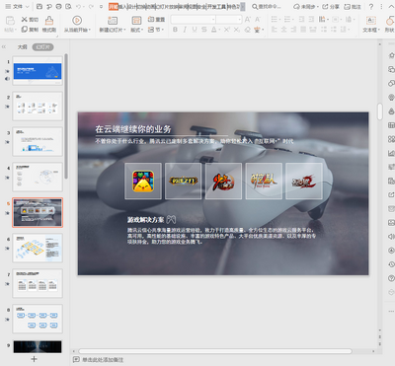Click the Copy (复制) icon

[x=25, y=30]
